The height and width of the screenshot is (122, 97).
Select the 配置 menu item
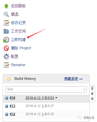(x=14, y=56)
